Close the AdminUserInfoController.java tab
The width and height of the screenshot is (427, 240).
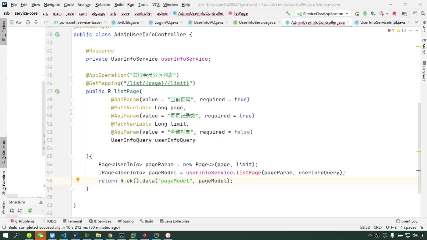coord(348,22)
